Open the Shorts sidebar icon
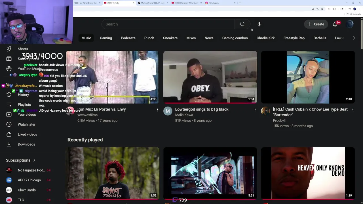The image size is (363, 204). point(9,49)
